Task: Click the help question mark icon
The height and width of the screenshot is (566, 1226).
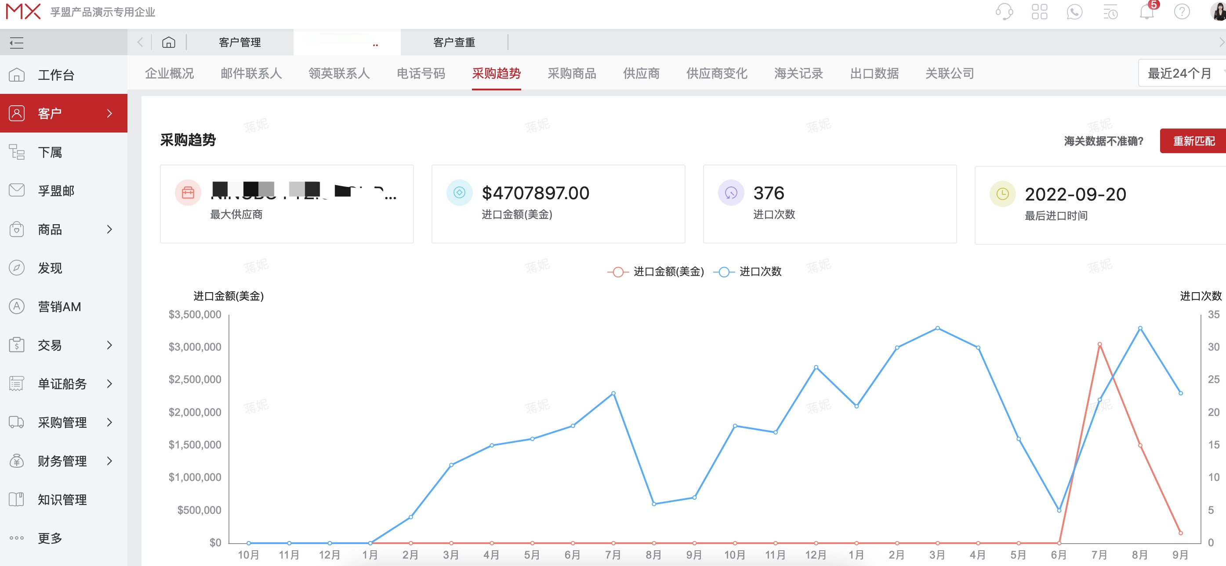Action: point(1182,12)
